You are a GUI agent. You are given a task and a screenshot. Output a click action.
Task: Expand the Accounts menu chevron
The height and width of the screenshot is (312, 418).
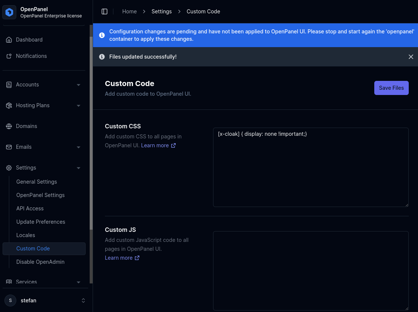(79, 85)
